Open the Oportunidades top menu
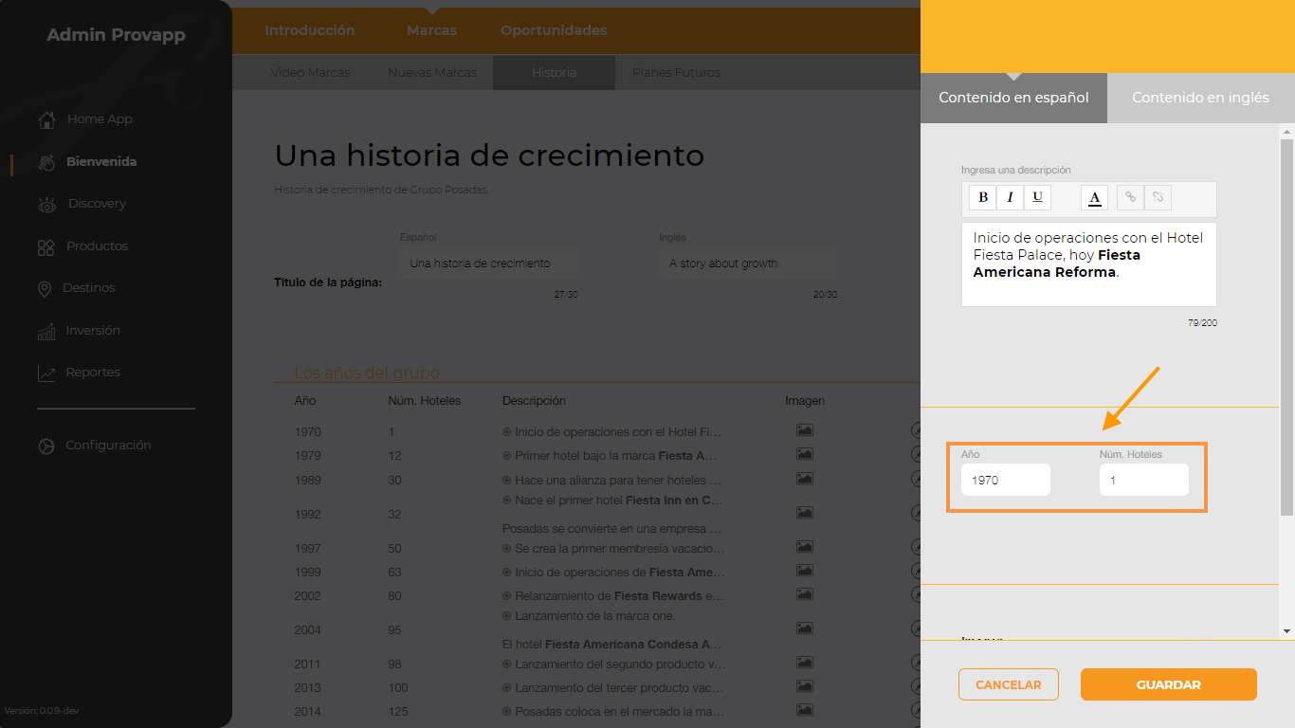 click(554, 30)
